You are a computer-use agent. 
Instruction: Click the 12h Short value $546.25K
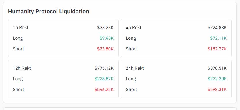point(104,89)
